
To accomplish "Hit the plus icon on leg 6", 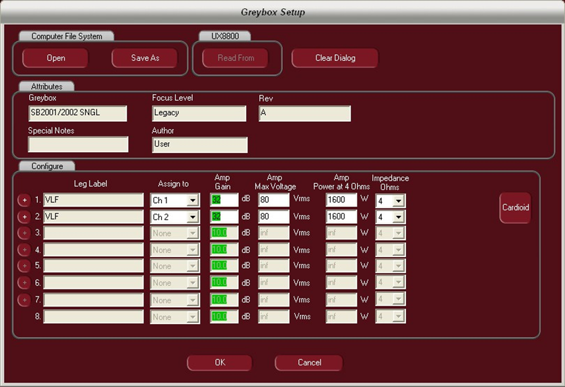I will point(24,283).
